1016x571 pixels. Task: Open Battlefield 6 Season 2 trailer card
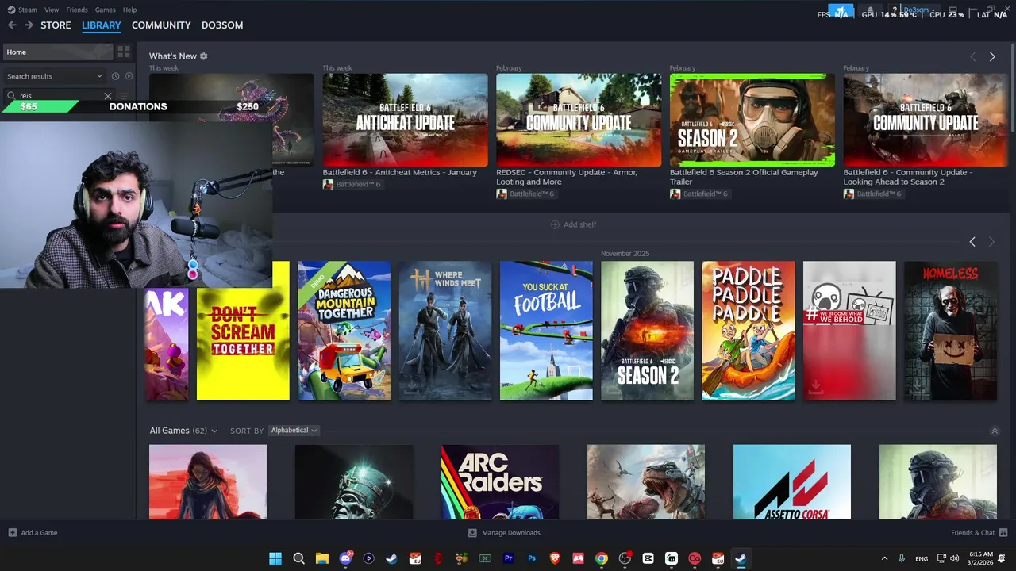(752, 120)
